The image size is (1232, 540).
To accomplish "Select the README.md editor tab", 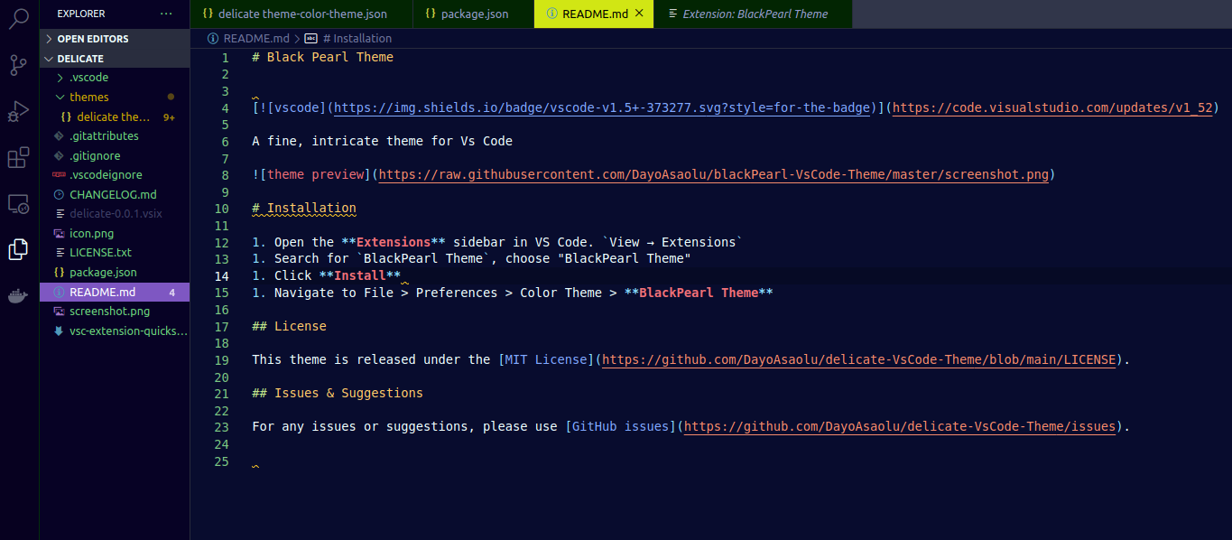I will point(594,14).
